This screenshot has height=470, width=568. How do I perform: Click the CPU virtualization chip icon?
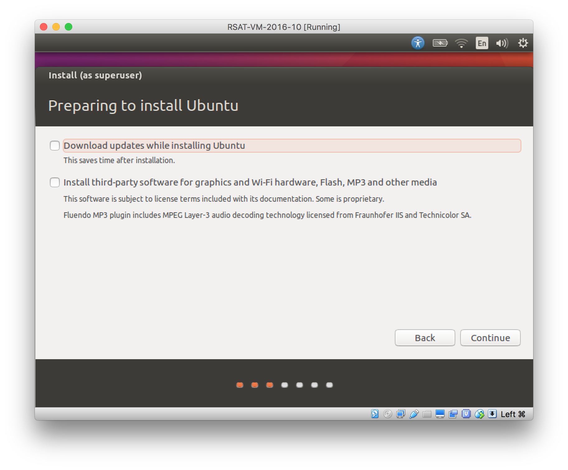(x=466, y=414)
